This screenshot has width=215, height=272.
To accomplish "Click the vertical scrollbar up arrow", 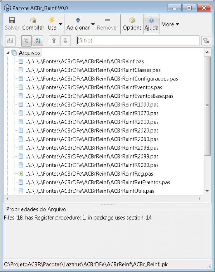I will [x=207, y=52].
